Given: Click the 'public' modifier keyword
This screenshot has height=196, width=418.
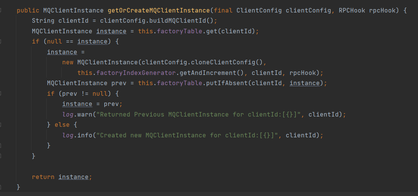Looking at the screenshot, I should (x=27, y=11).
